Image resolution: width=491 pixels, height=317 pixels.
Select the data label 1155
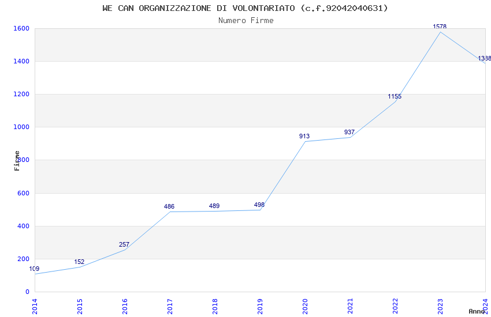tap(395, 96)
